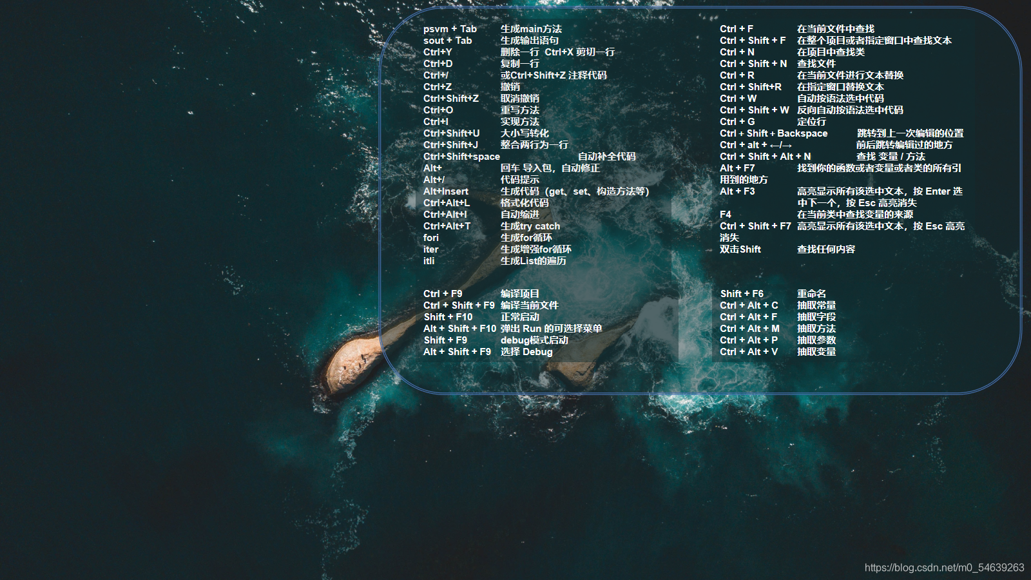Click the "Alt + F3" shortcut text
This screenshot has width=1031, height=580.
(x=737, y=191)
